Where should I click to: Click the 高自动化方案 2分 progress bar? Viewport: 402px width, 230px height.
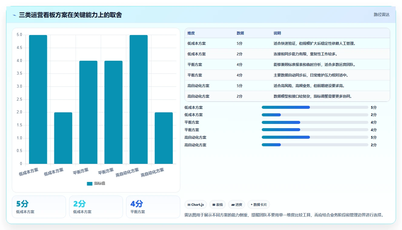click(x=315, y=145)
